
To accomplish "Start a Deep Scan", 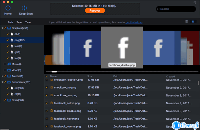I will [x=24, y=8].
